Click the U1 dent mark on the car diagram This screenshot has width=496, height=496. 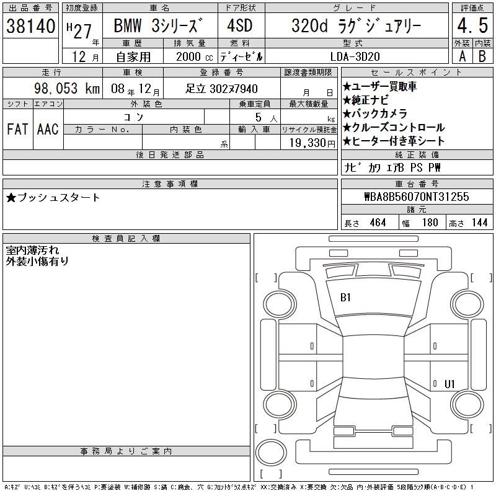(x=449, y=384)
